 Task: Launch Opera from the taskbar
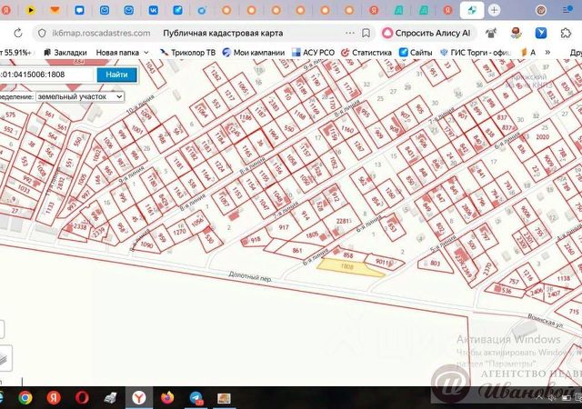tap(82, 398)
